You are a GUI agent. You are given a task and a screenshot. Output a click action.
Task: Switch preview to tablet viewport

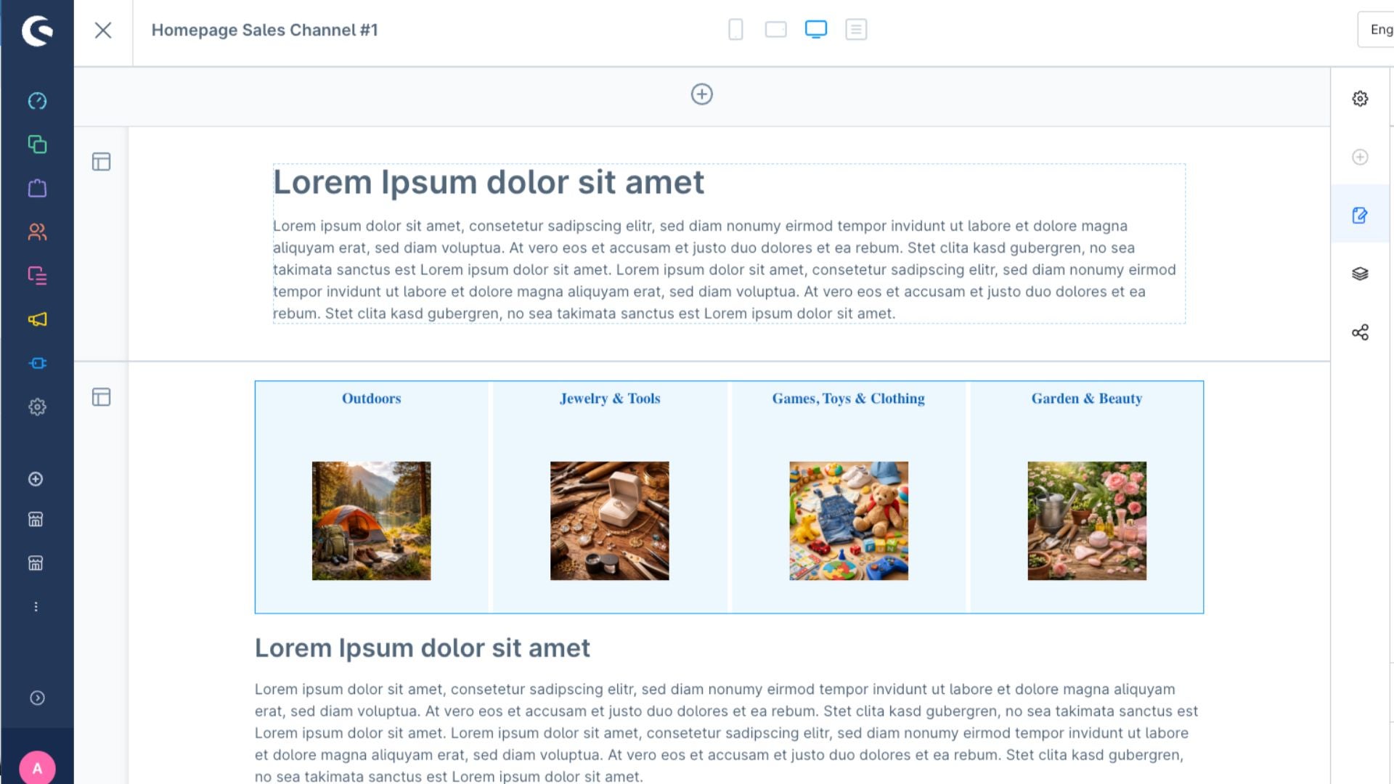(x=775, y=30)
